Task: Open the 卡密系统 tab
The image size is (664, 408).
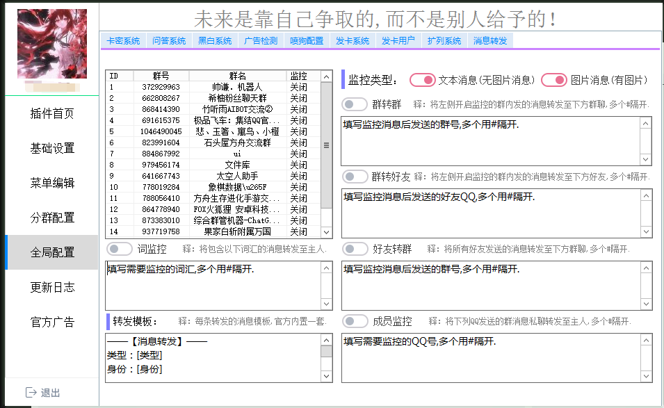Action: point(123,41)
